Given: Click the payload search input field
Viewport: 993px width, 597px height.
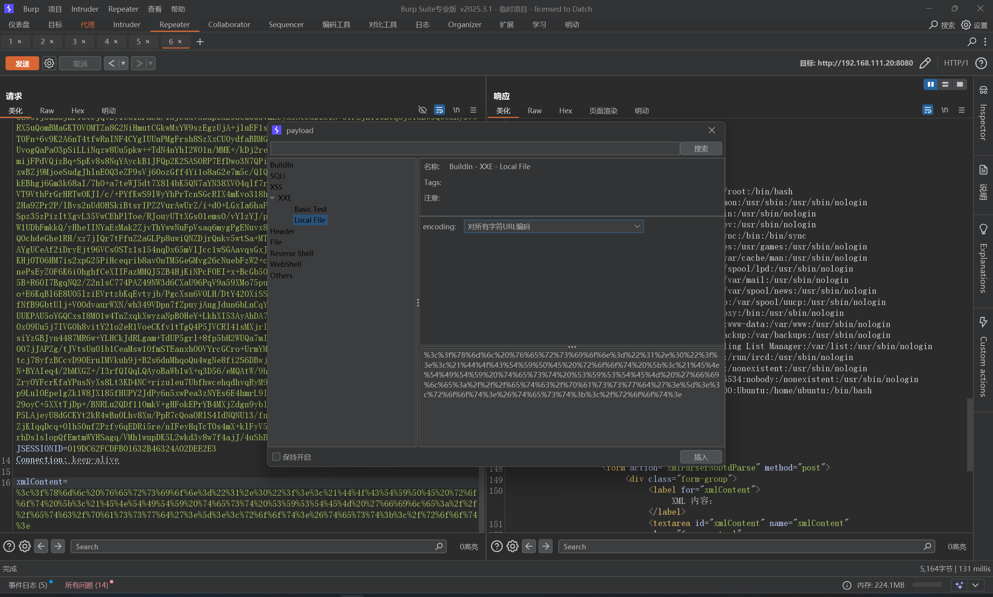Looking at the screenshot, I should pyautogui.click(x=475, y=149).
